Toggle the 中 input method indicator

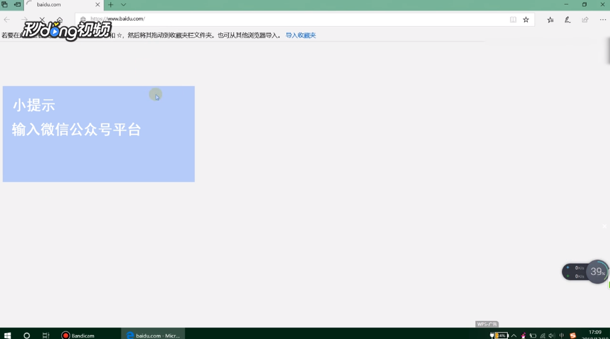pos(561,336)
